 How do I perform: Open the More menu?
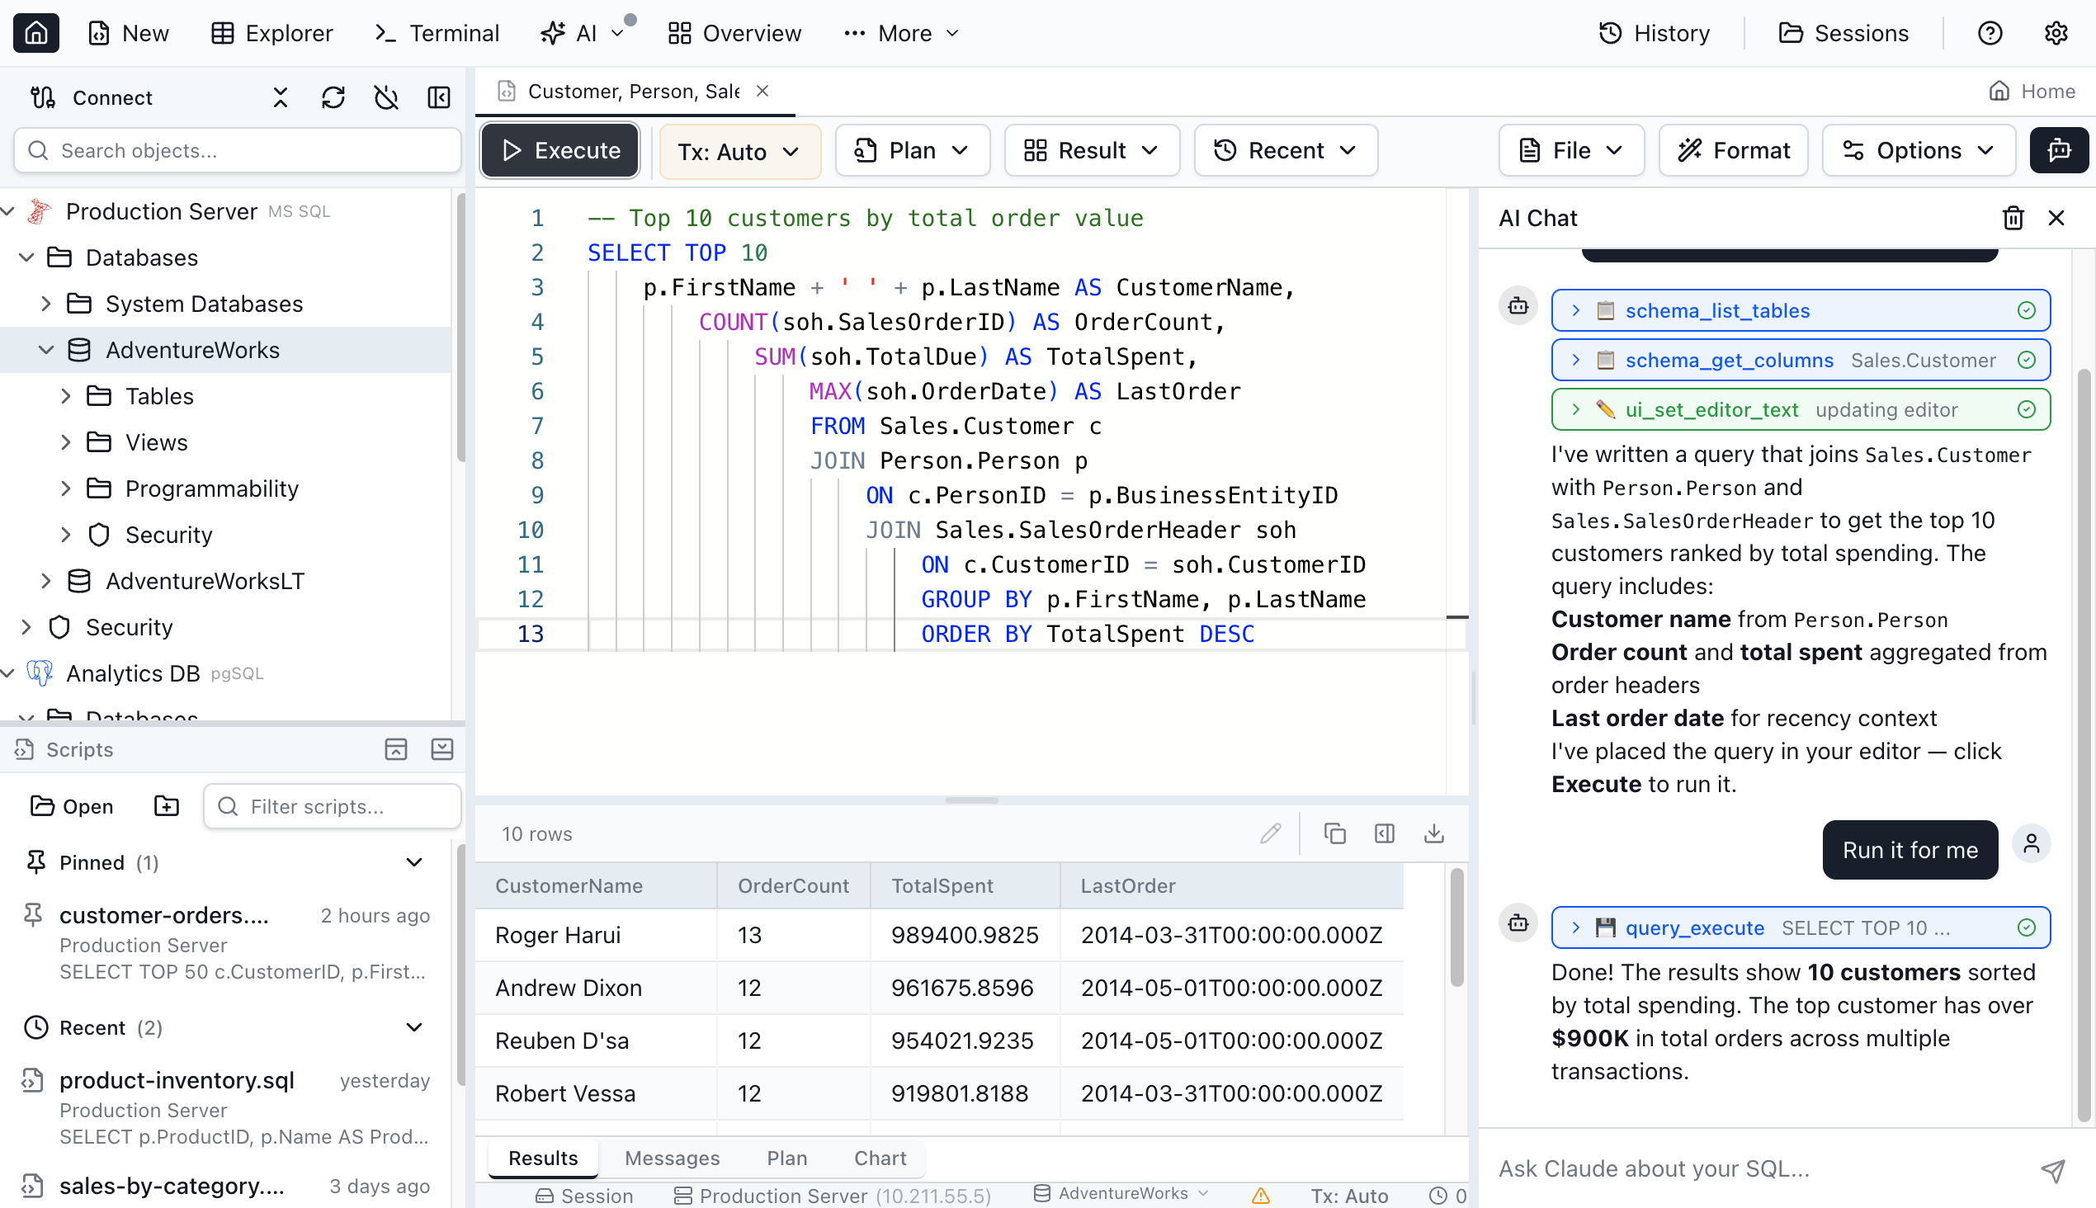click(901, 33)
